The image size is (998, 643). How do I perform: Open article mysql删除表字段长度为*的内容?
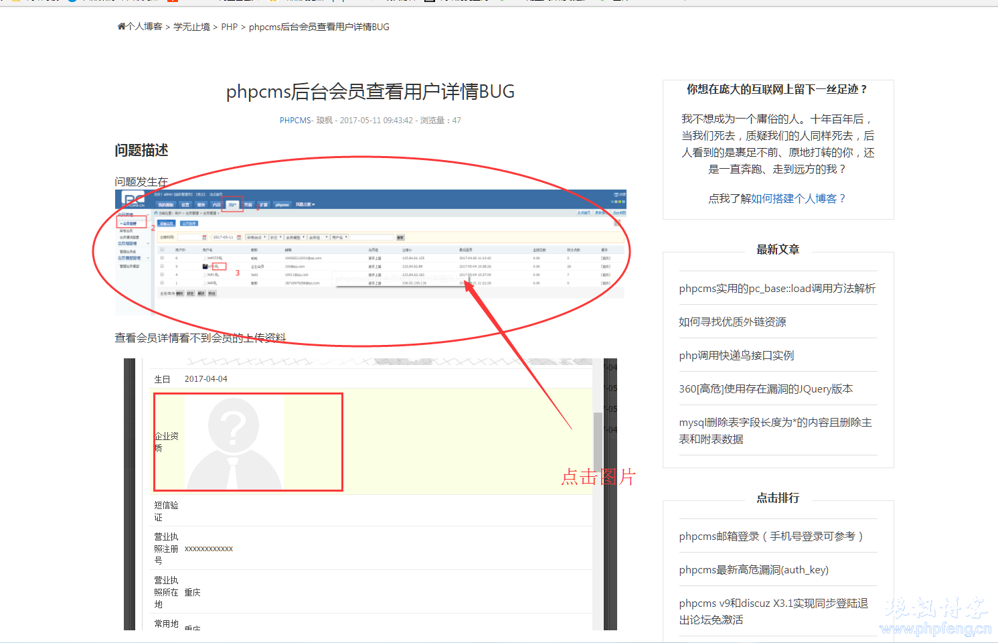click(775, 431)
